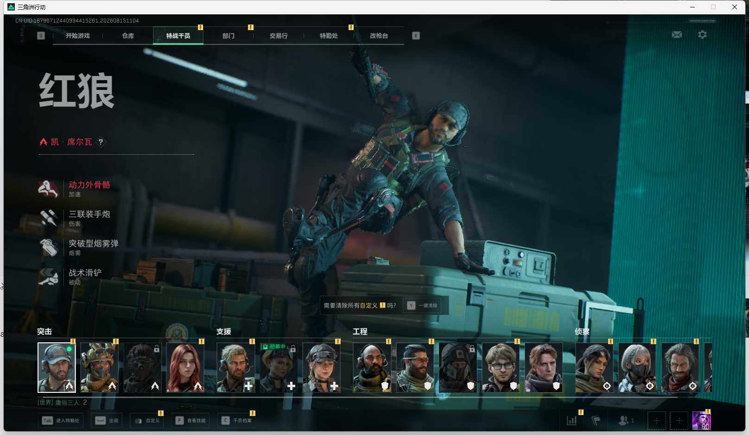Select the helmeted tan-armored assault operator
Image resolution: width=749 pixels, height=435 pixels.
pyautogui.click(x=99, y=367)
